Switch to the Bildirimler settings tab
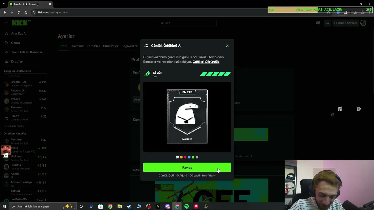This screenshot has width=374, height=210. (x=110, y=46)
